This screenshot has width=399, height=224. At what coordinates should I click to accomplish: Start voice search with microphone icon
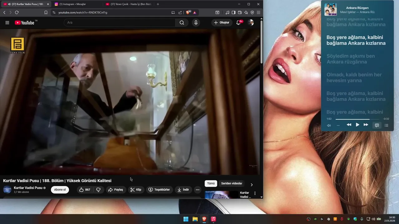196,22
